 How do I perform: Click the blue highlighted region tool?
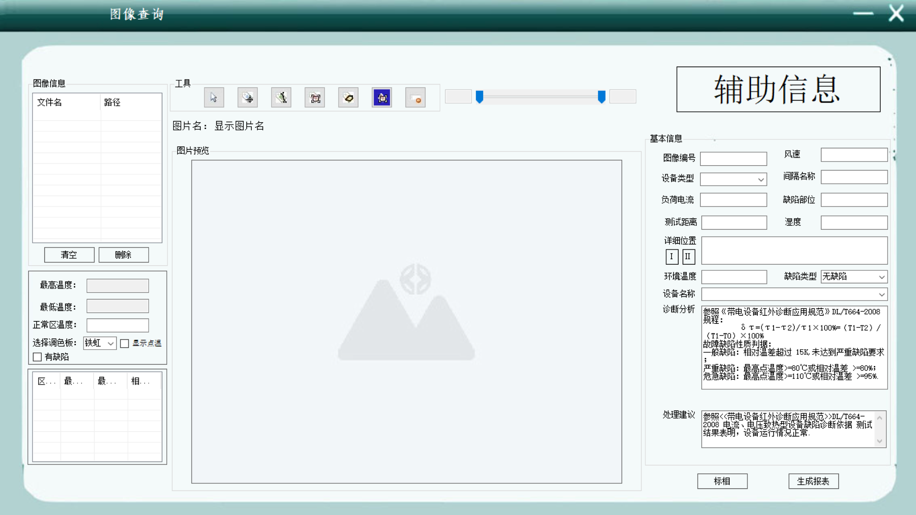click(382, 98)
